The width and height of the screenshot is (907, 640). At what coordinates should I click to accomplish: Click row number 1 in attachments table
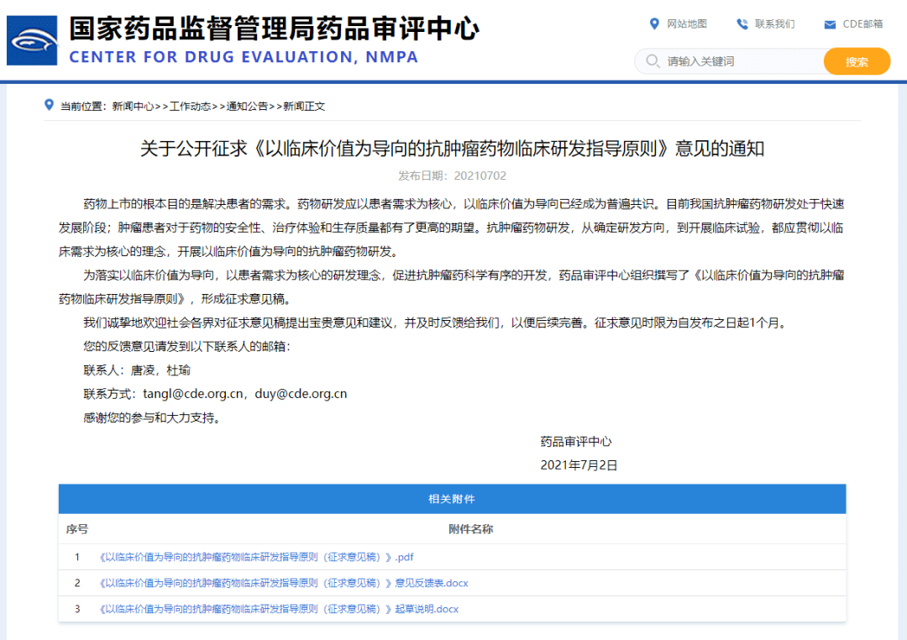coord(77,557)
